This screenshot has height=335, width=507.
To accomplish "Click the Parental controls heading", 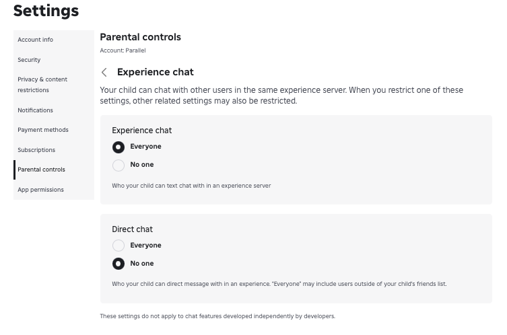I will pos(140,37).
